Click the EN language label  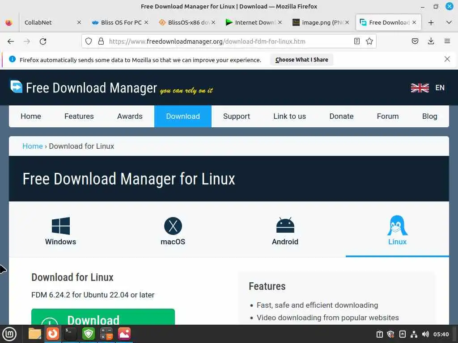(440, 88)
